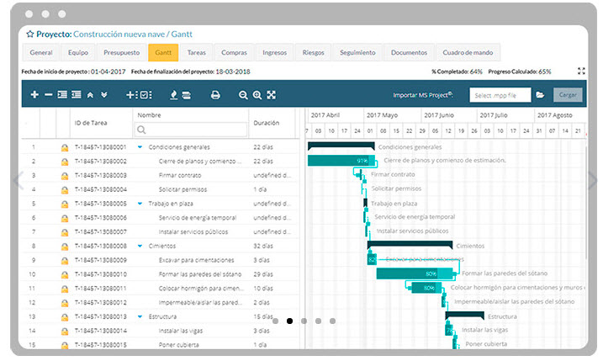Collapse the Condiciones generales task group

(140, 147)
